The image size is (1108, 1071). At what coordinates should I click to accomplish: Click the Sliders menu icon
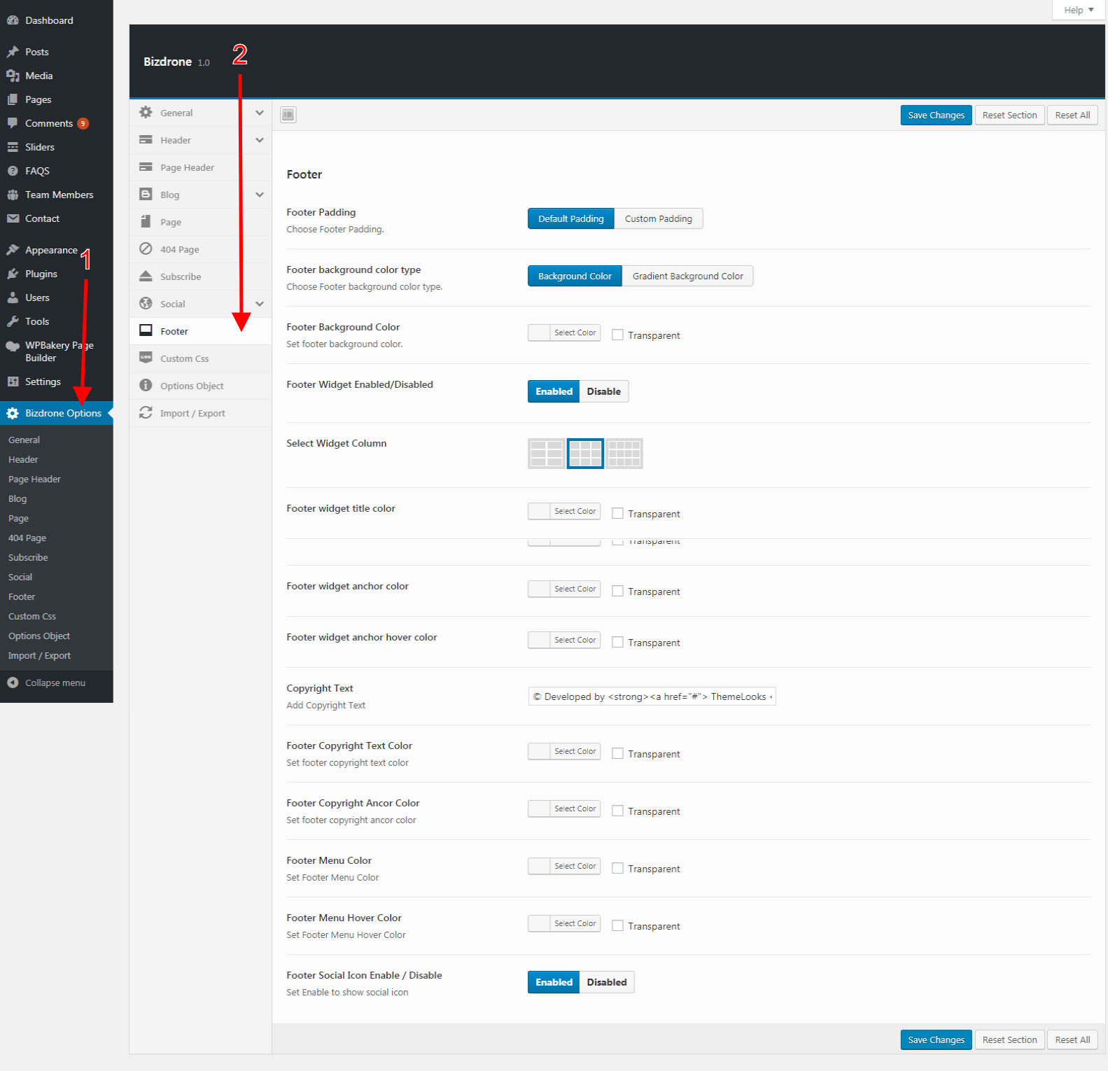click(x=13, y=147)
